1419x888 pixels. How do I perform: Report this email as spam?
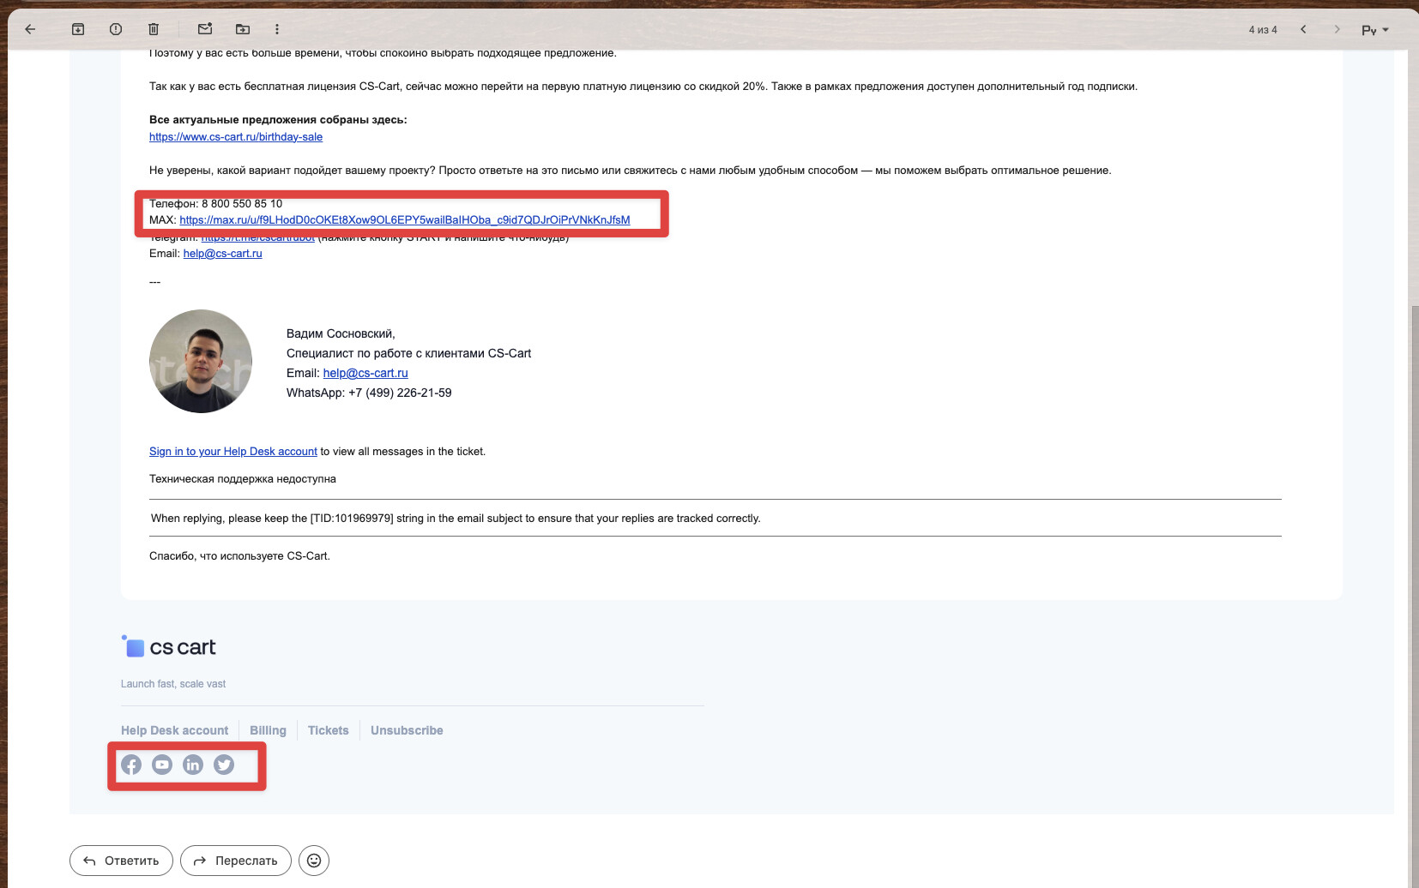coord(116,29)
